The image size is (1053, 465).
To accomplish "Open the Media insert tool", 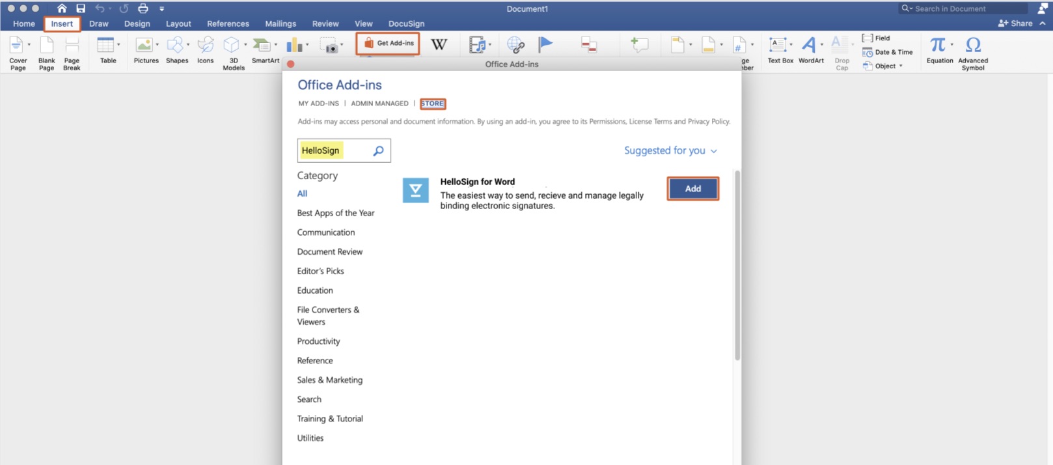I will click(477, 44).
